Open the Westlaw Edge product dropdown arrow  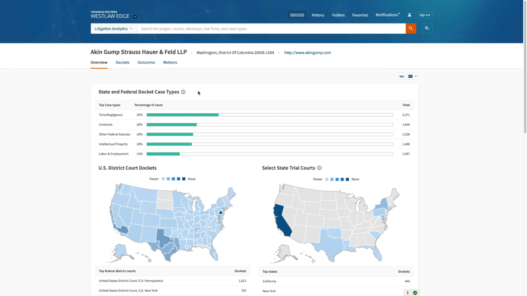pyautogui.click(x=135, y=17)
